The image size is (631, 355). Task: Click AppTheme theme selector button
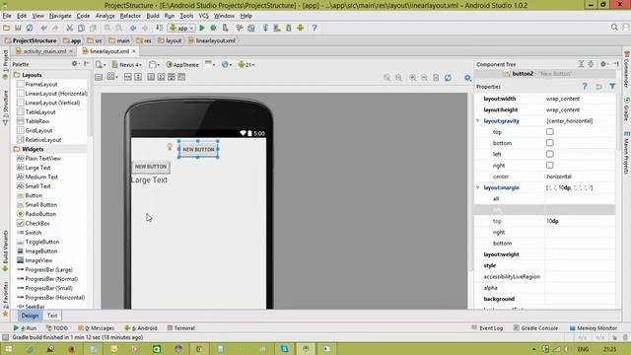[182, 64]
